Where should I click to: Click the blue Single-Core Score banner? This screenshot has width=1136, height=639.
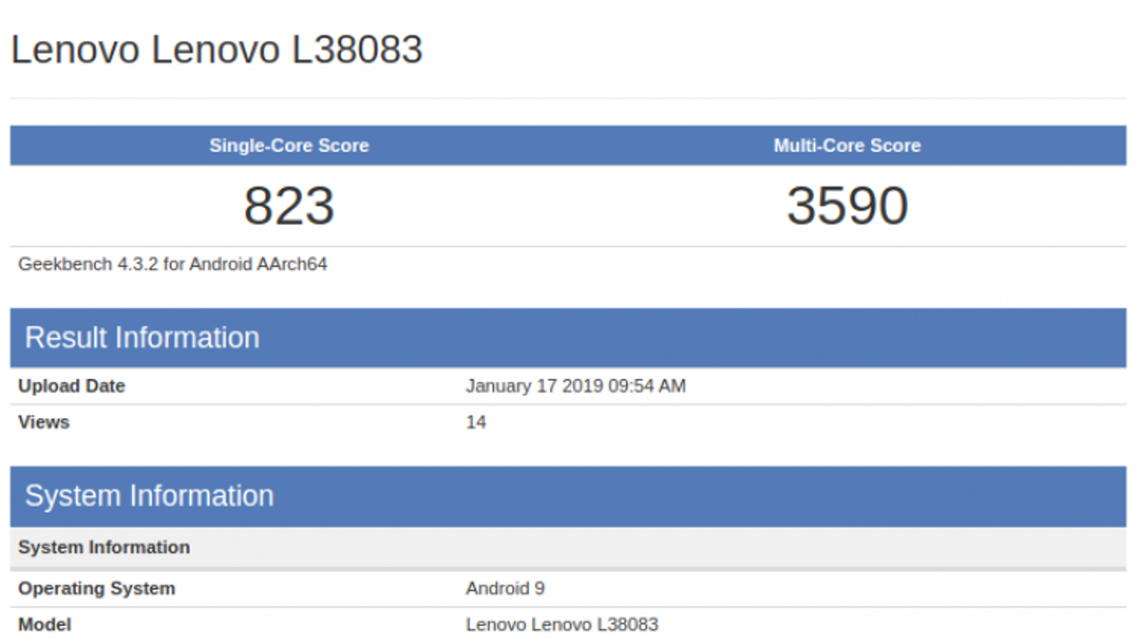coord(288,146)
